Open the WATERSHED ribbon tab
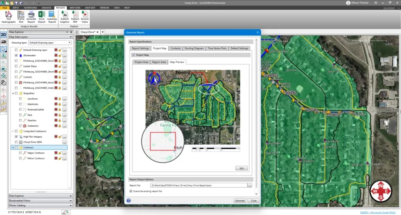The height and width of the screenshot is (215, 401). [x=31, y=8]
